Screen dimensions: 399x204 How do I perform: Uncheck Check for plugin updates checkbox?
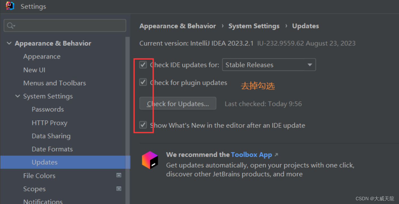[143, 82]
